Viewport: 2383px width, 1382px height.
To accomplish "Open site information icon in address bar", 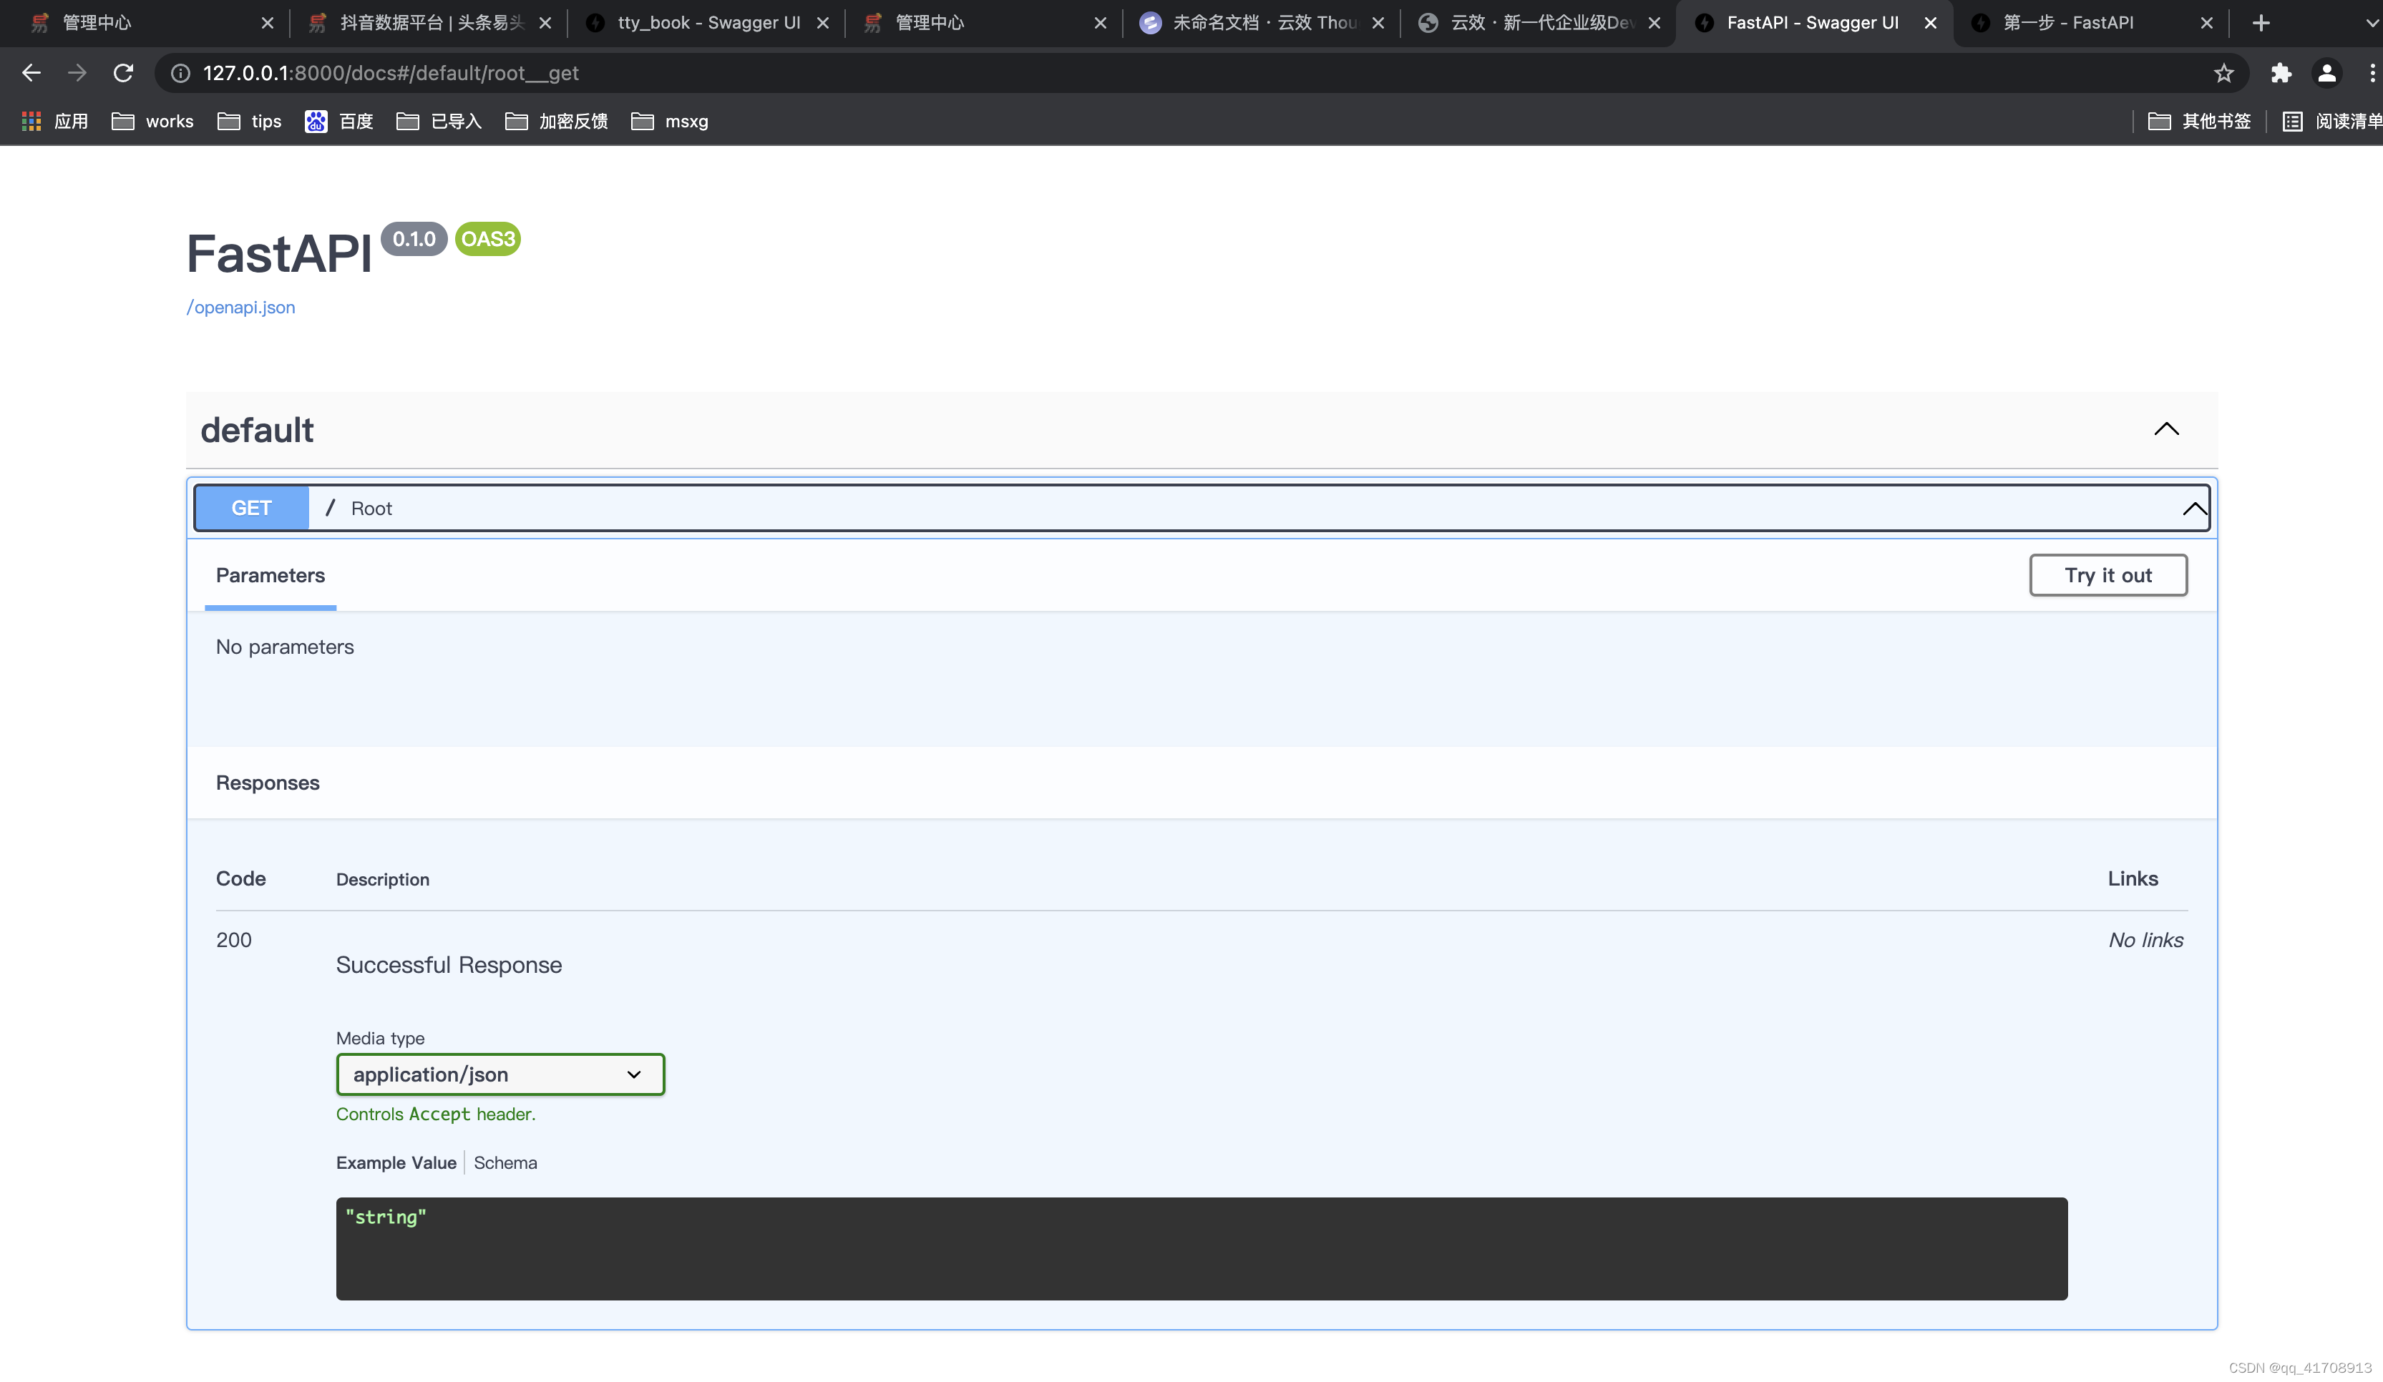I will tap(180, 73).
